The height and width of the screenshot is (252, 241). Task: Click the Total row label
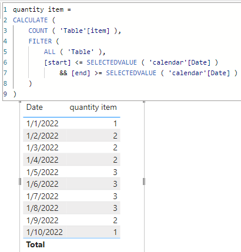[x=35, y=244]
